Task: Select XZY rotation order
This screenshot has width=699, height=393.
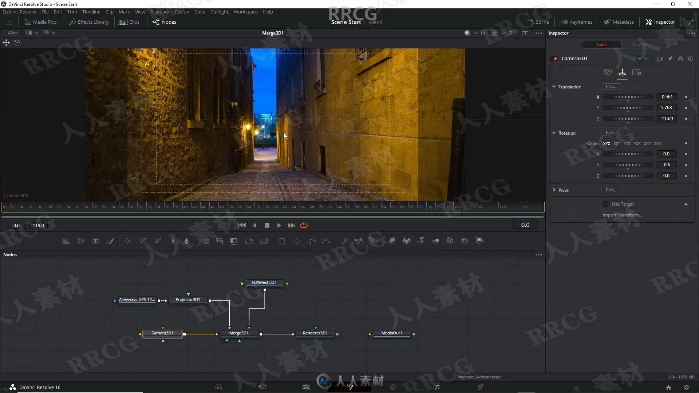Action: 616,143
